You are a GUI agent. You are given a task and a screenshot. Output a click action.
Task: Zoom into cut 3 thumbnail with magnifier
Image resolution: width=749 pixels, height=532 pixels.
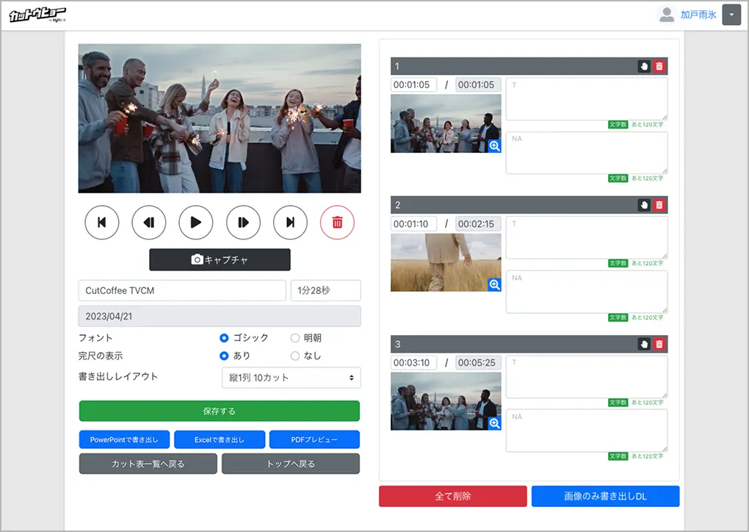pos(494,423)
